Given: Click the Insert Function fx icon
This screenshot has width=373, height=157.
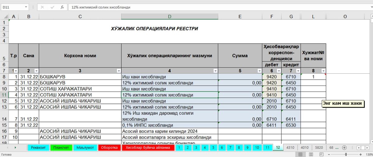Looking at the screenshot, I should tap(62, 7).
